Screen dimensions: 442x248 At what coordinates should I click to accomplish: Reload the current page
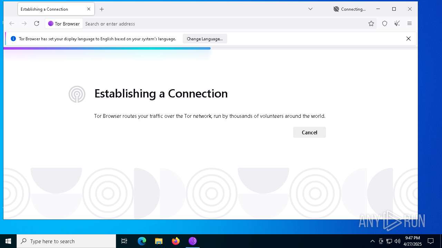37,23
